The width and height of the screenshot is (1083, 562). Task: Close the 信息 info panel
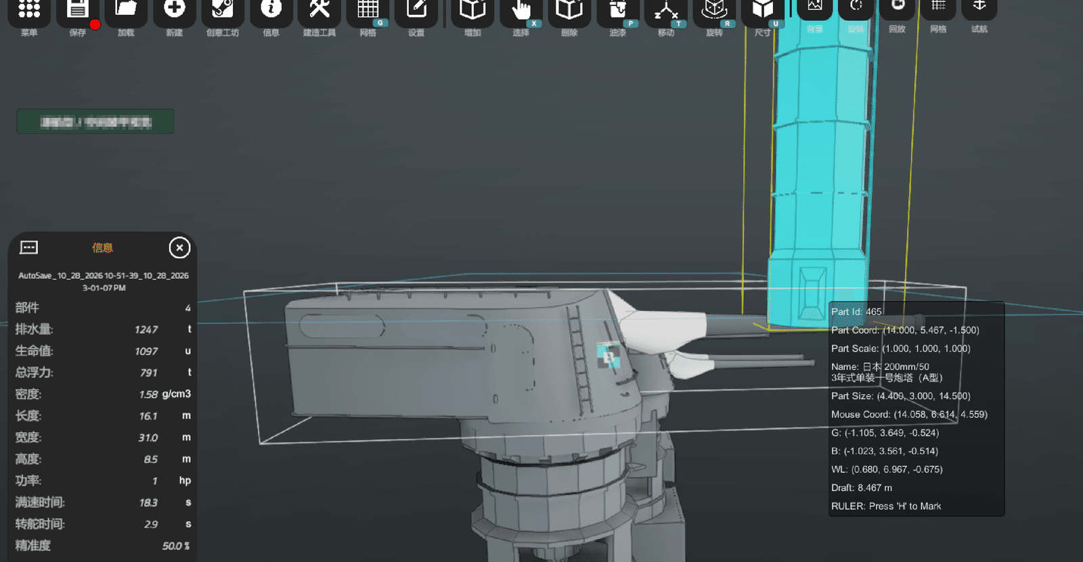pyautogui.click(x=179, y=248)
